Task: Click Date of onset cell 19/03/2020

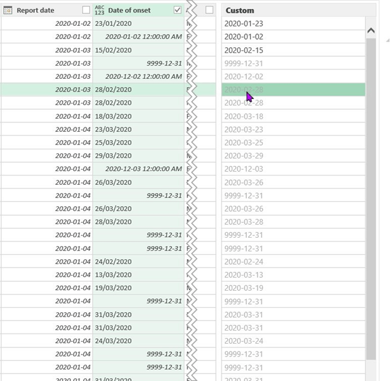Action: [x=138, y=288]
